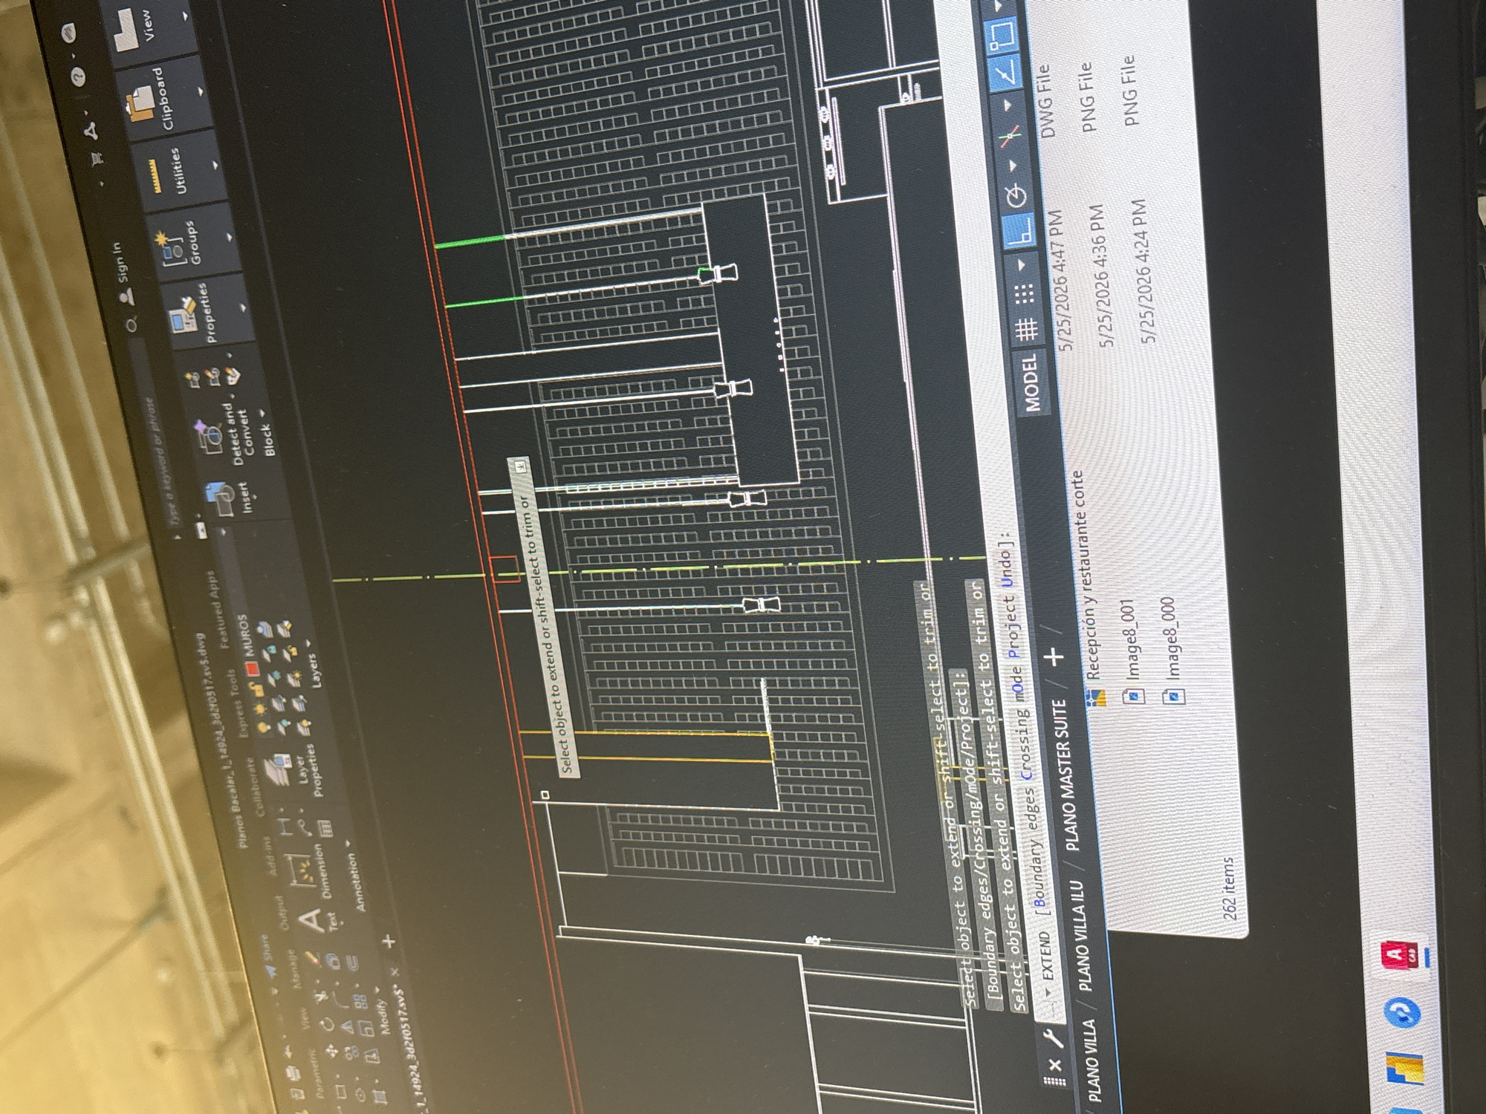Open the View panel in the ribbon
Screen dimensions: 1486x1114
click(137, 26)
